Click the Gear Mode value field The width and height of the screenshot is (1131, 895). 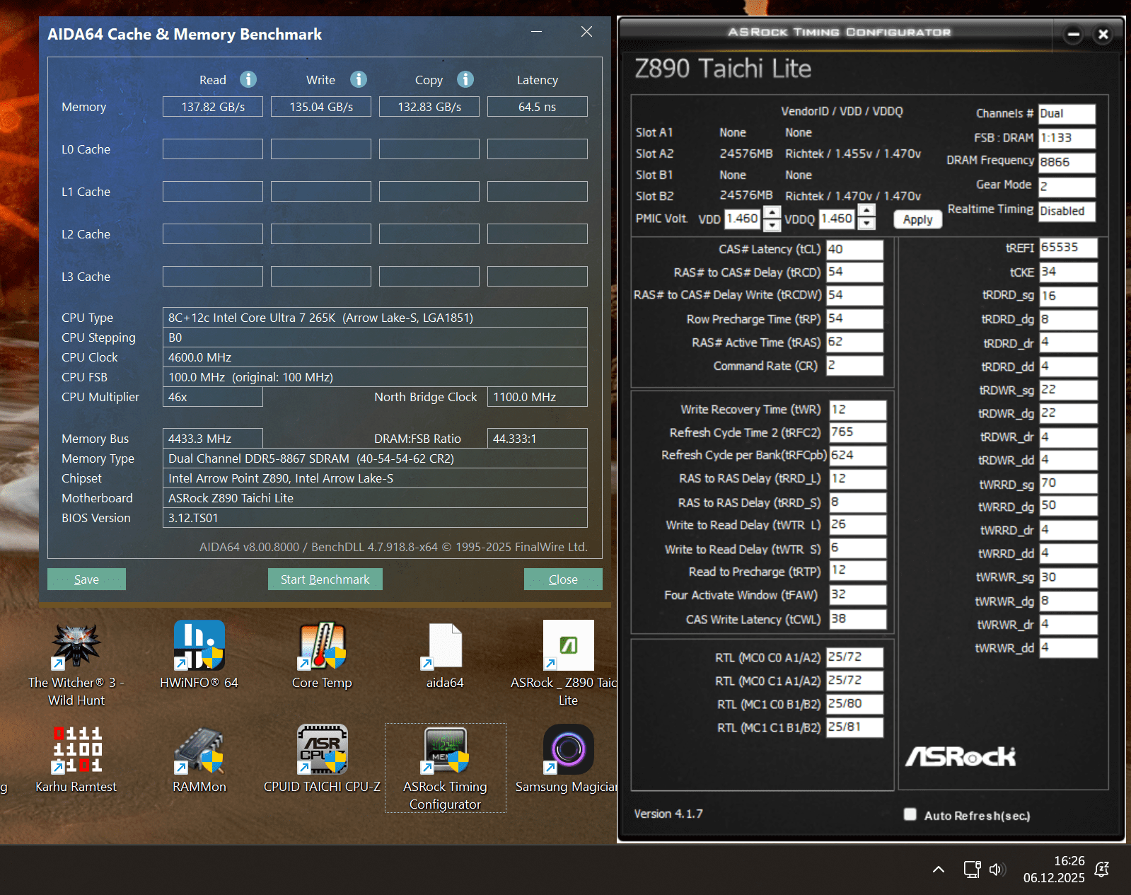pos(1067,187)
